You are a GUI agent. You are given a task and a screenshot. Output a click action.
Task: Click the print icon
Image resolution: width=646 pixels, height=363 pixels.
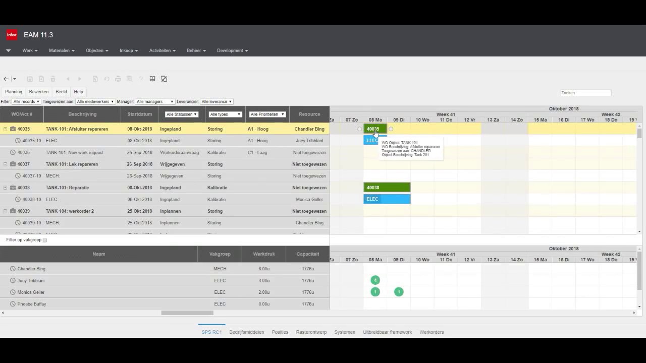118,79
